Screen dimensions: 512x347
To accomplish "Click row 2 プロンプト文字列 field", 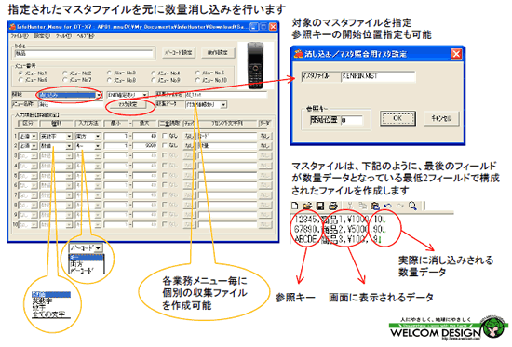I will tap(227, 146).
